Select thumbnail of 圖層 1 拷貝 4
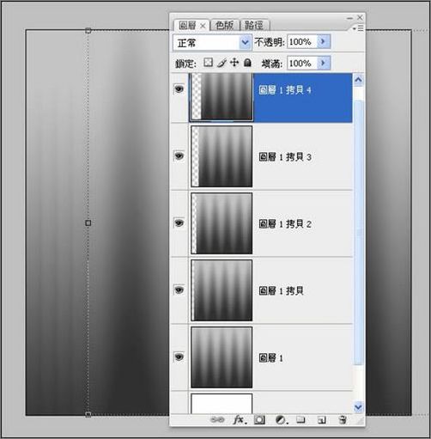 (222, 97)
